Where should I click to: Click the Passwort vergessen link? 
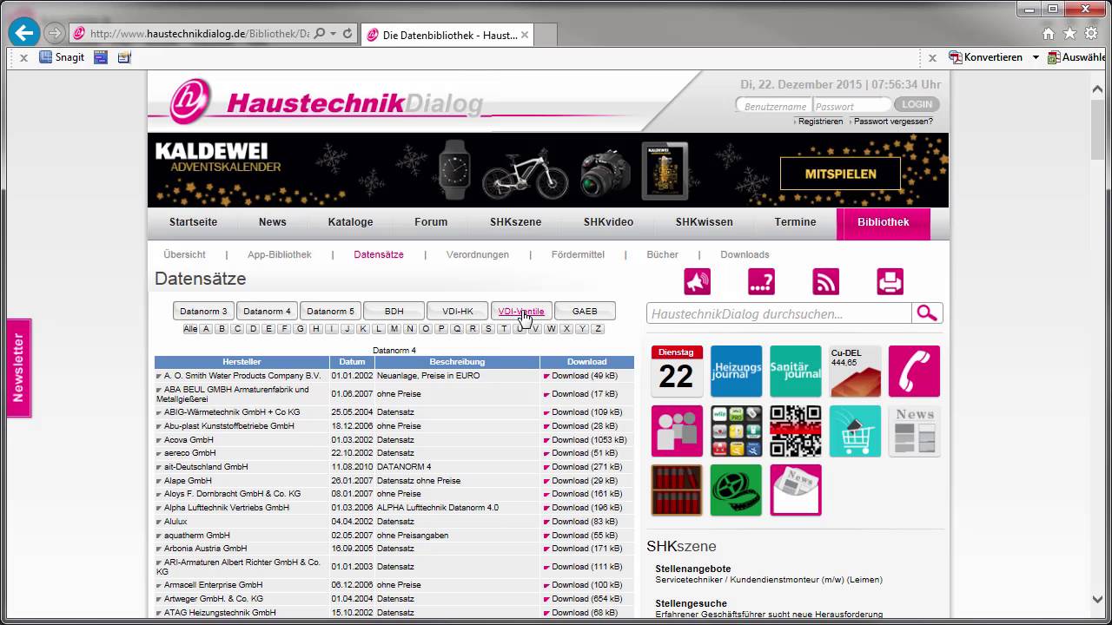click(x=894, y=122)
